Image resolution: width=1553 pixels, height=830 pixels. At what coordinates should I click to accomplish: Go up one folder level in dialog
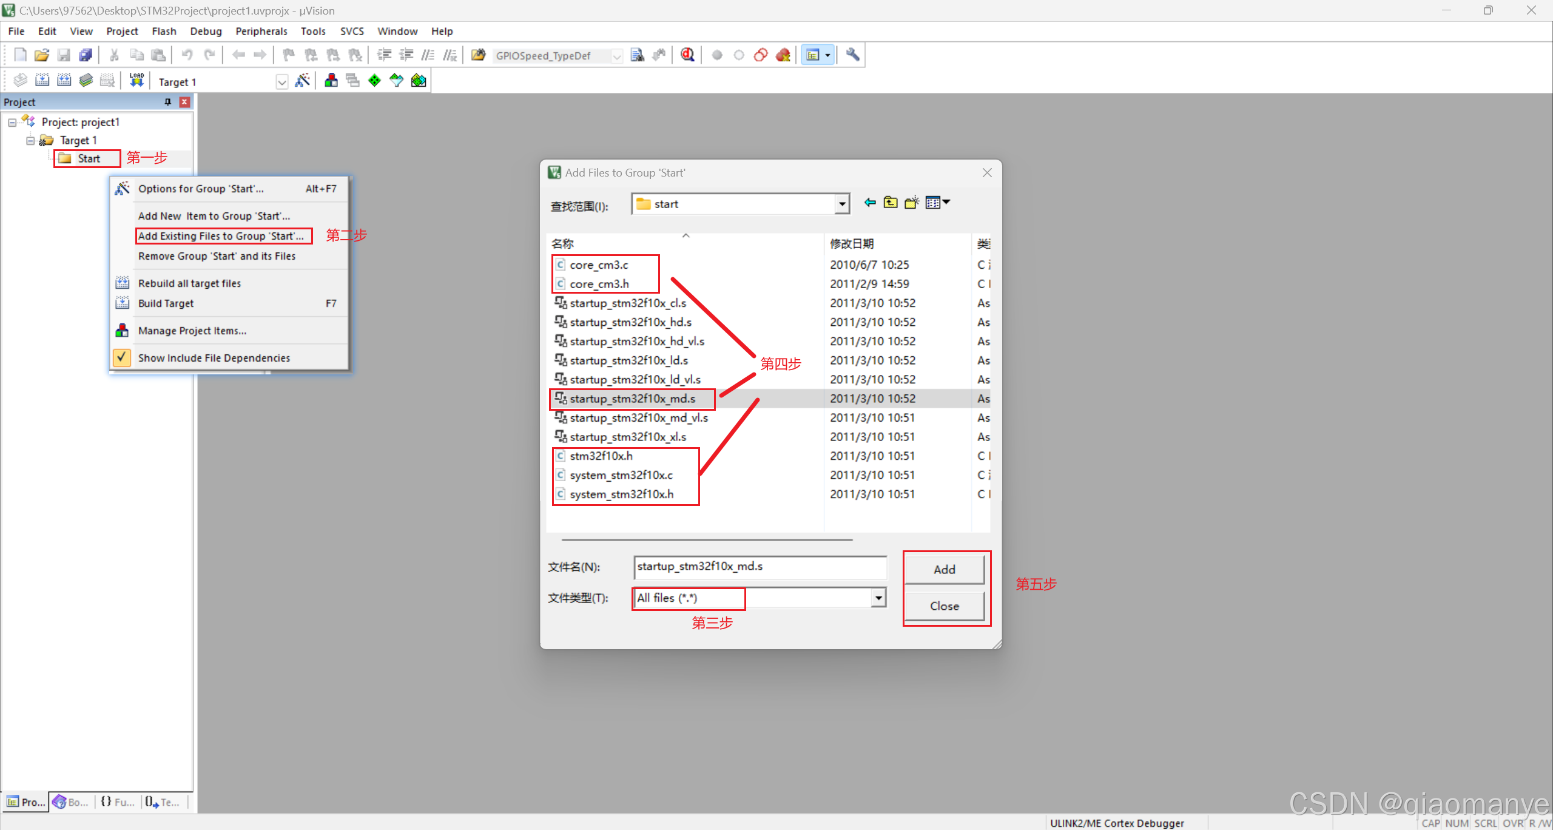coord(891,203)
